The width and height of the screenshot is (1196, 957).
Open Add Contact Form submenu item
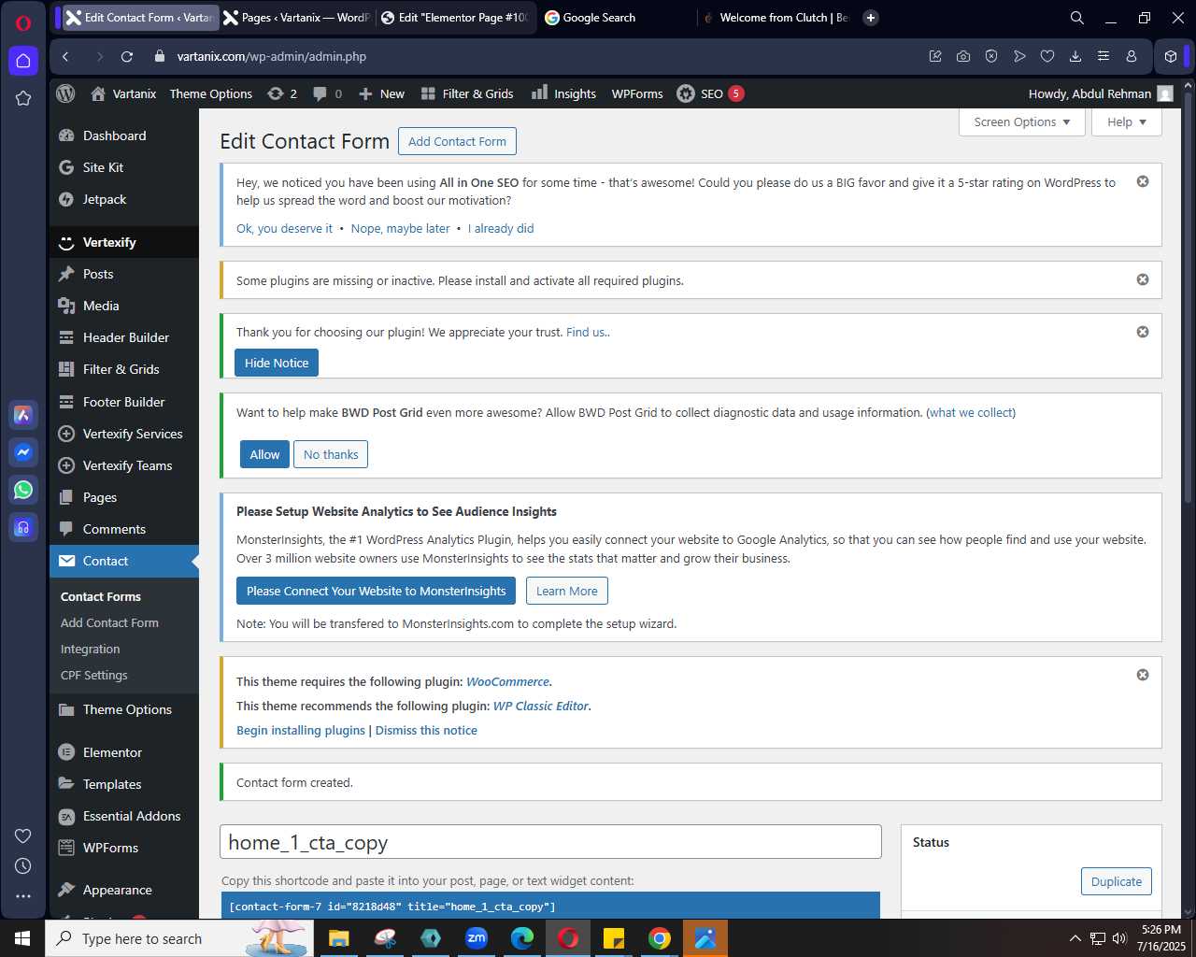(109, 622)
